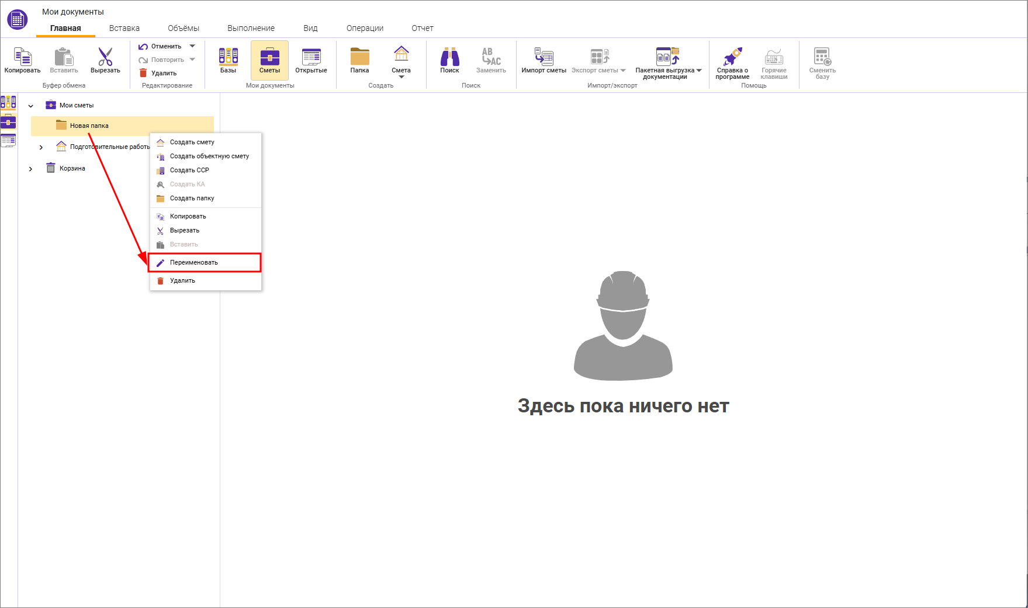
Task: Open the Пакетная выгрузка документации dropdown
Action: click(699, 70)
